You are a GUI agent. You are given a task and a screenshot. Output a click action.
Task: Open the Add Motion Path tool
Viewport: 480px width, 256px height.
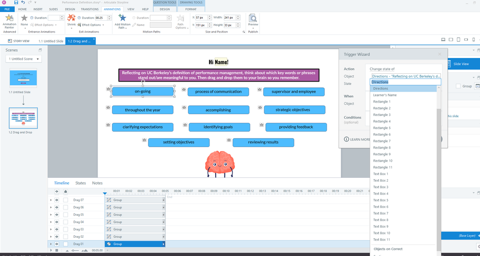[122, 19]
